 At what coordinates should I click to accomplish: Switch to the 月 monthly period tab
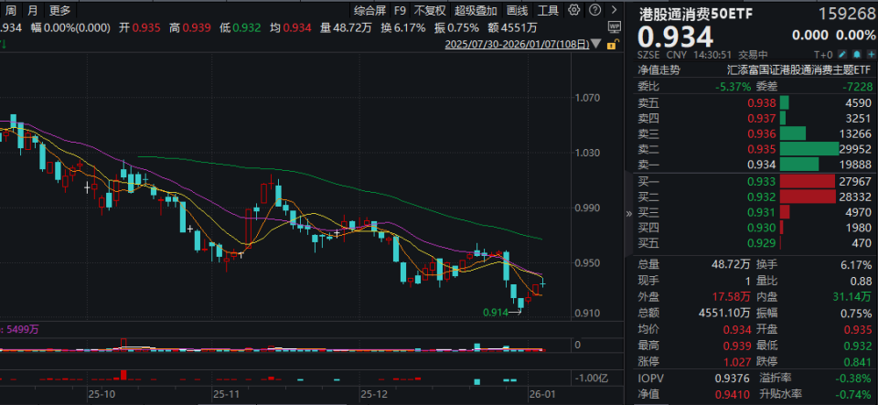(x=34, y=9)
